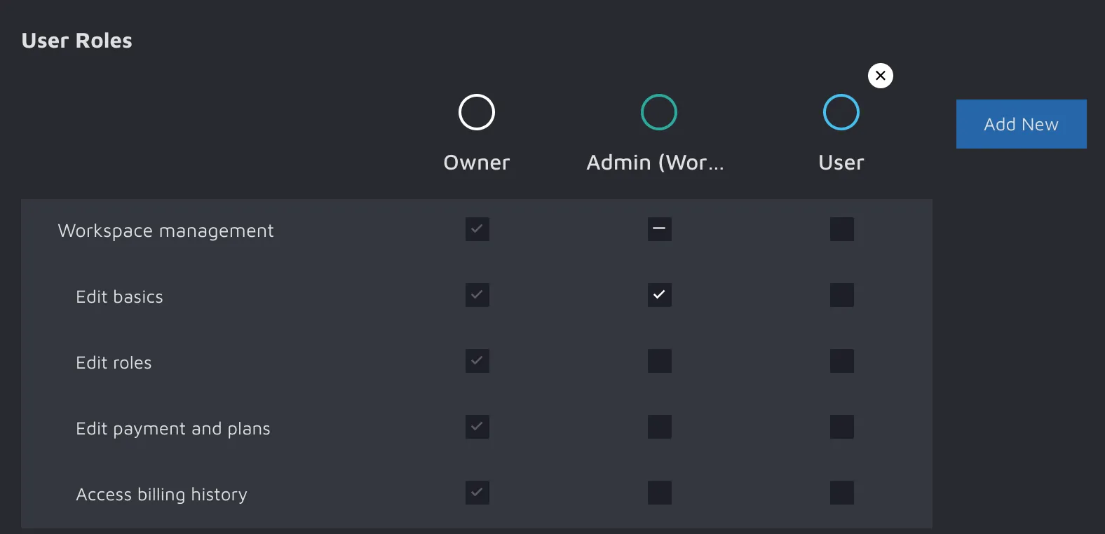
Task: Check Edit payment and plans for User
Action: click(x=841, y=427)
